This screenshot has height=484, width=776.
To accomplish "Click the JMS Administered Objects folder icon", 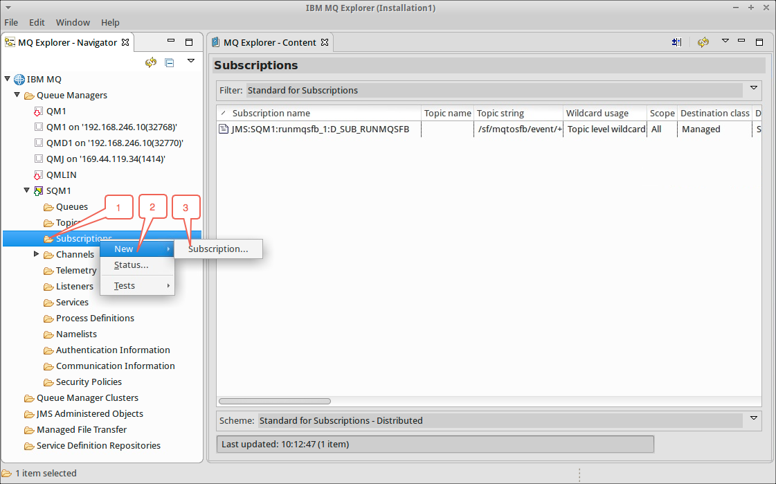I will tap(29, 414).
